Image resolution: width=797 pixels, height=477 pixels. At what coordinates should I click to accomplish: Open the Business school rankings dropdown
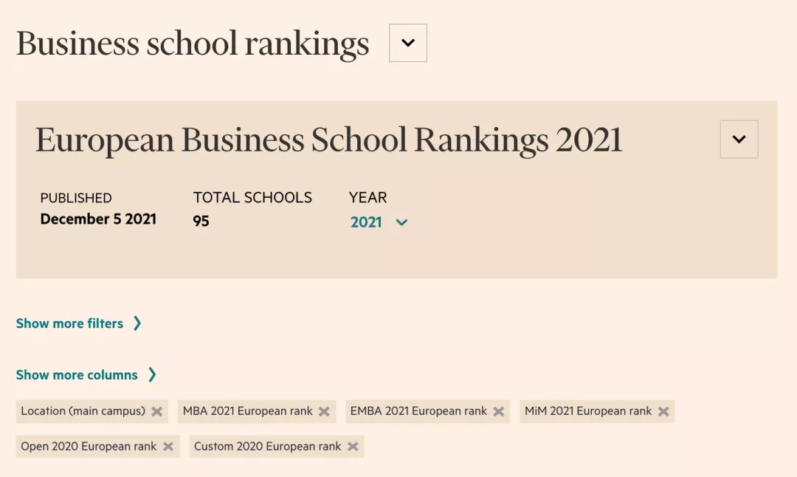[x=407, y=43]
